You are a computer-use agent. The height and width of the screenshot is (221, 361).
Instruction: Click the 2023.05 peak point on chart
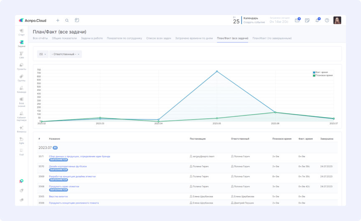[x=217, y=71]
